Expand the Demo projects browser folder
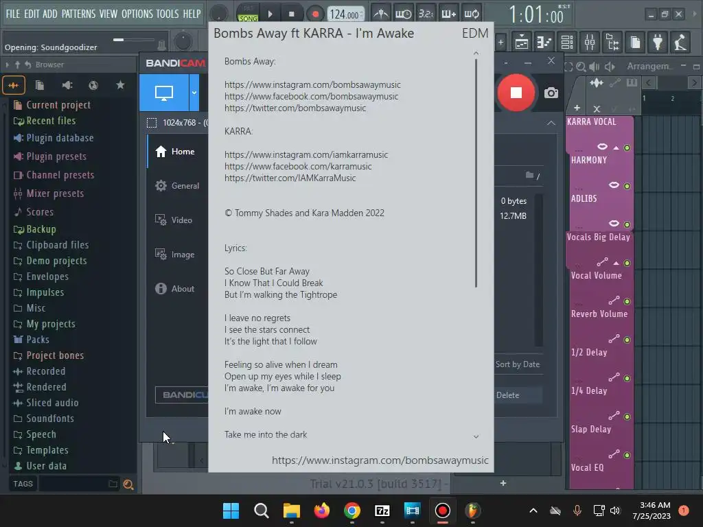Image resolution: width=703 pixels, height=527 pixels. pos(51,260)
